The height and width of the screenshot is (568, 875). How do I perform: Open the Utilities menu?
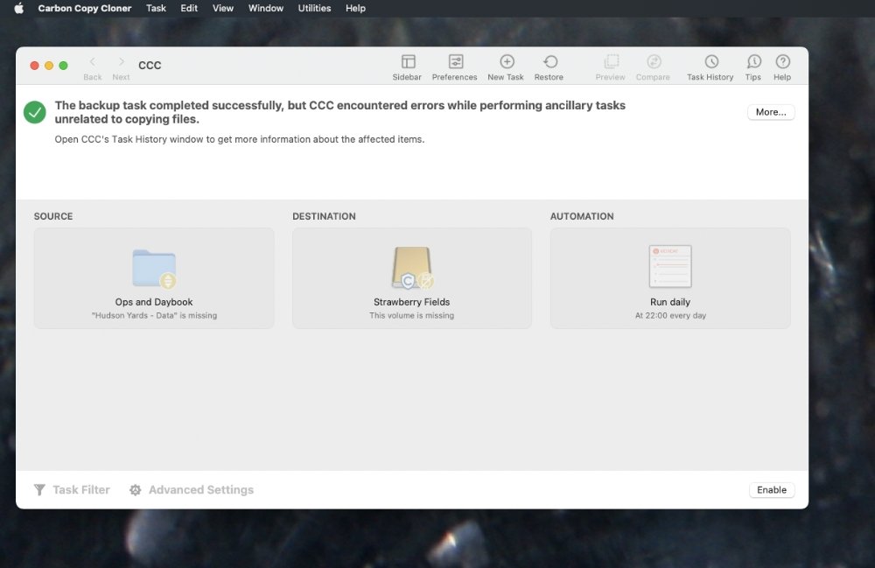(314, 9)
